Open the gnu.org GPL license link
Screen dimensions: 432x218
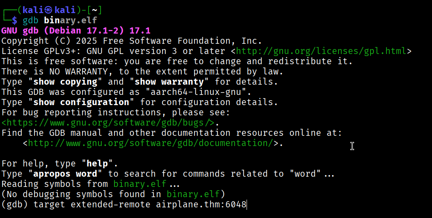[x=321, y=51]
